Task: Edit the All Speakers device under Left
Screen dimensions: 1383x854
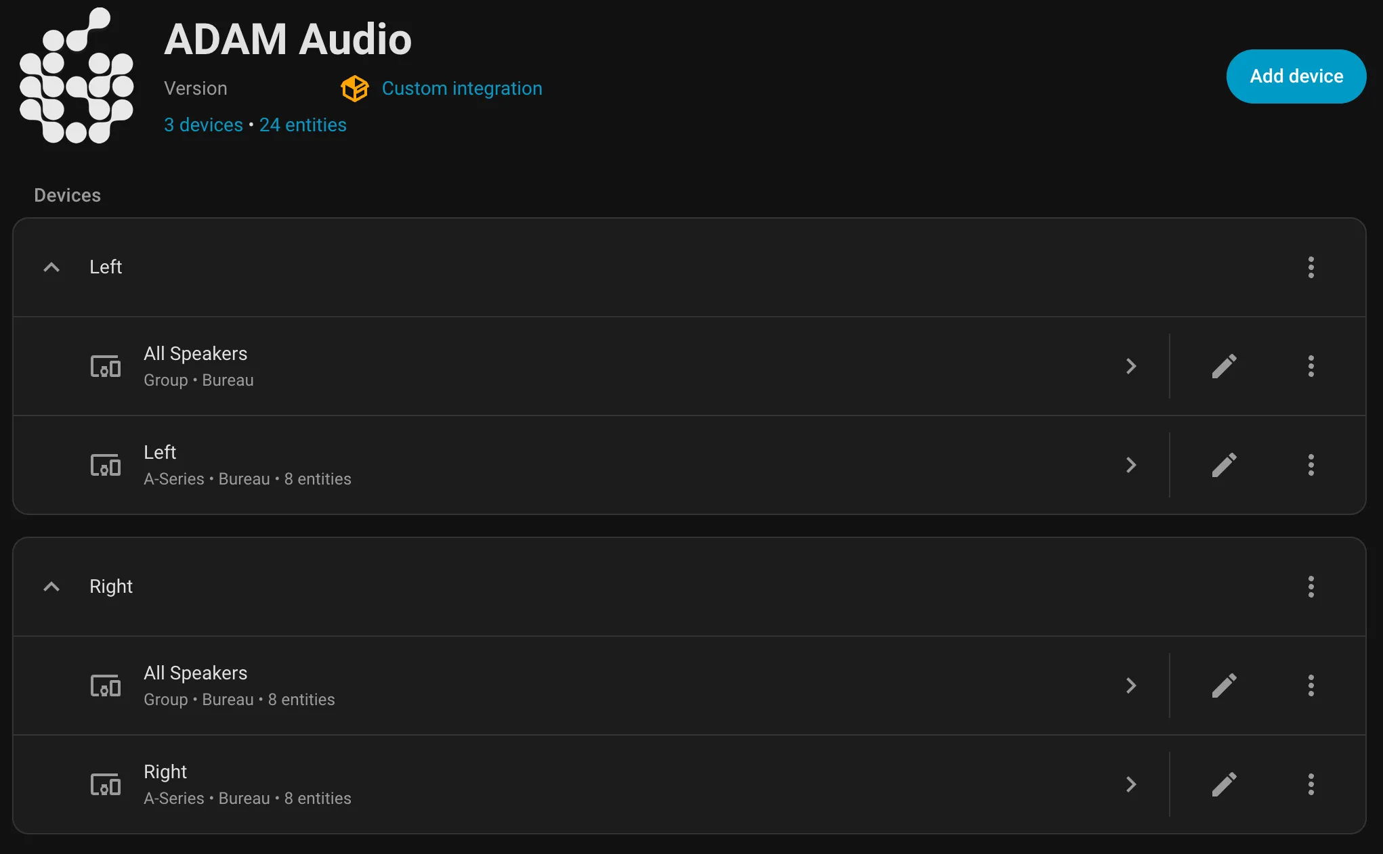Action: 1224,366
